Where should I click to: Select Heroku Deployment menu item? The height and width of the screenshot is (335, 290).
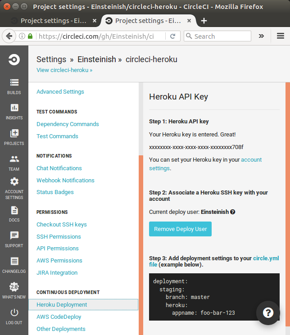83,305
